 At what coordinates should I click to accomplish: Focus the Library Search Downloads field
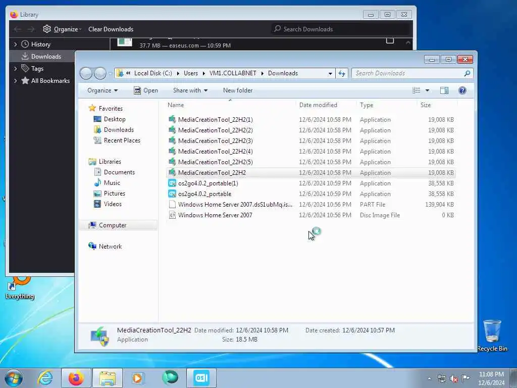pos(341,29)
